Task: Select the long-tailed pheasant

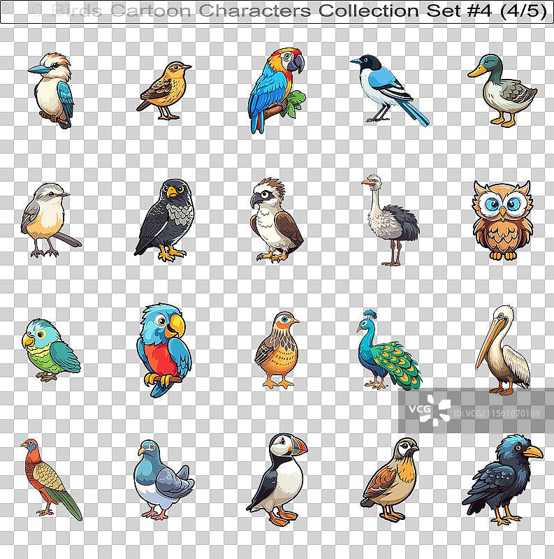Action: click(x=49, y=479)
